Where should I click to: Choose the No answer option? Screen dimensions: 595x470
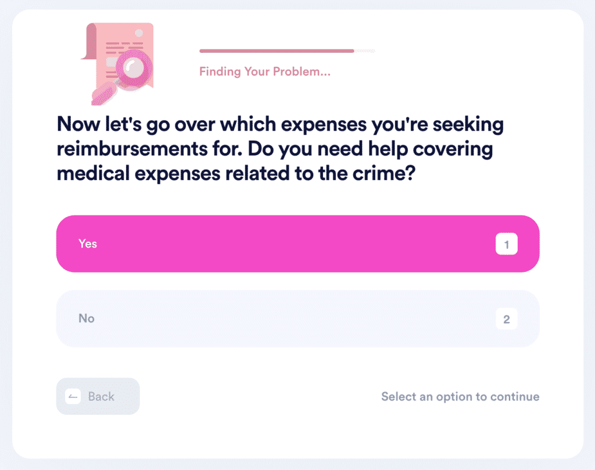(297, 318)
